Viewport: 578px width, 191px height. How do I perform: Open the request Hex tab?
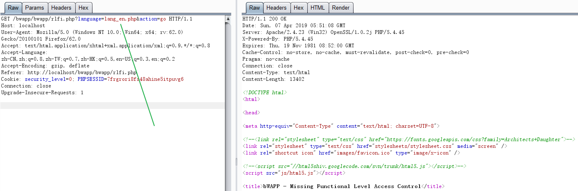(x=84, y=8)
